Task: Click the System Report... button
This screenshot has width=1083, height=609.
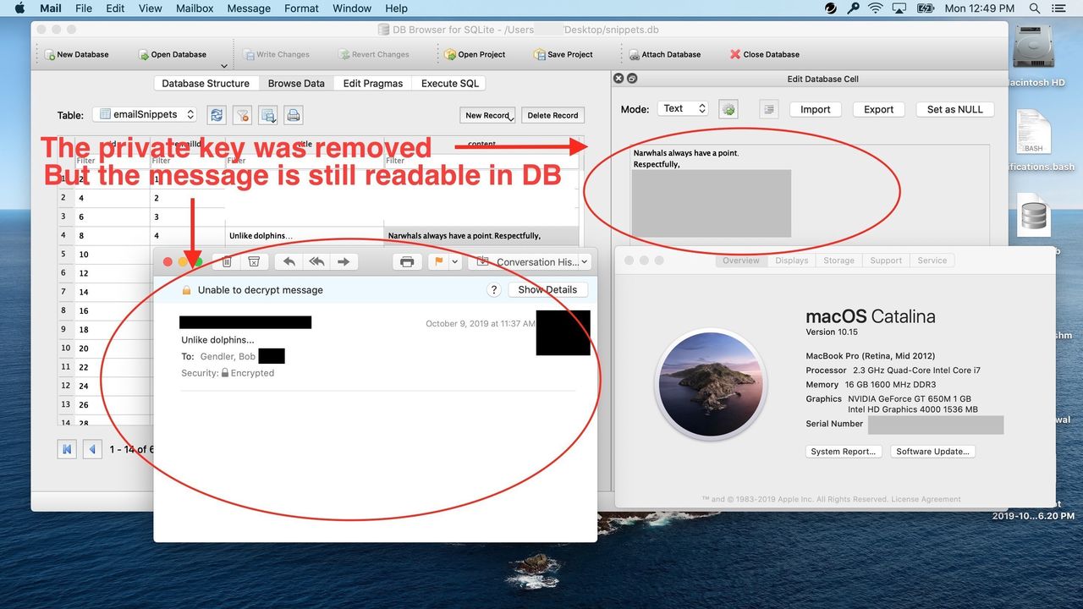Action: pyautogui.click(x=843, y=452)
